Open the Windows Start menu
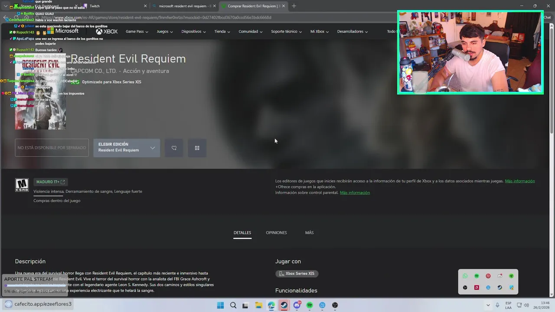 220,305
